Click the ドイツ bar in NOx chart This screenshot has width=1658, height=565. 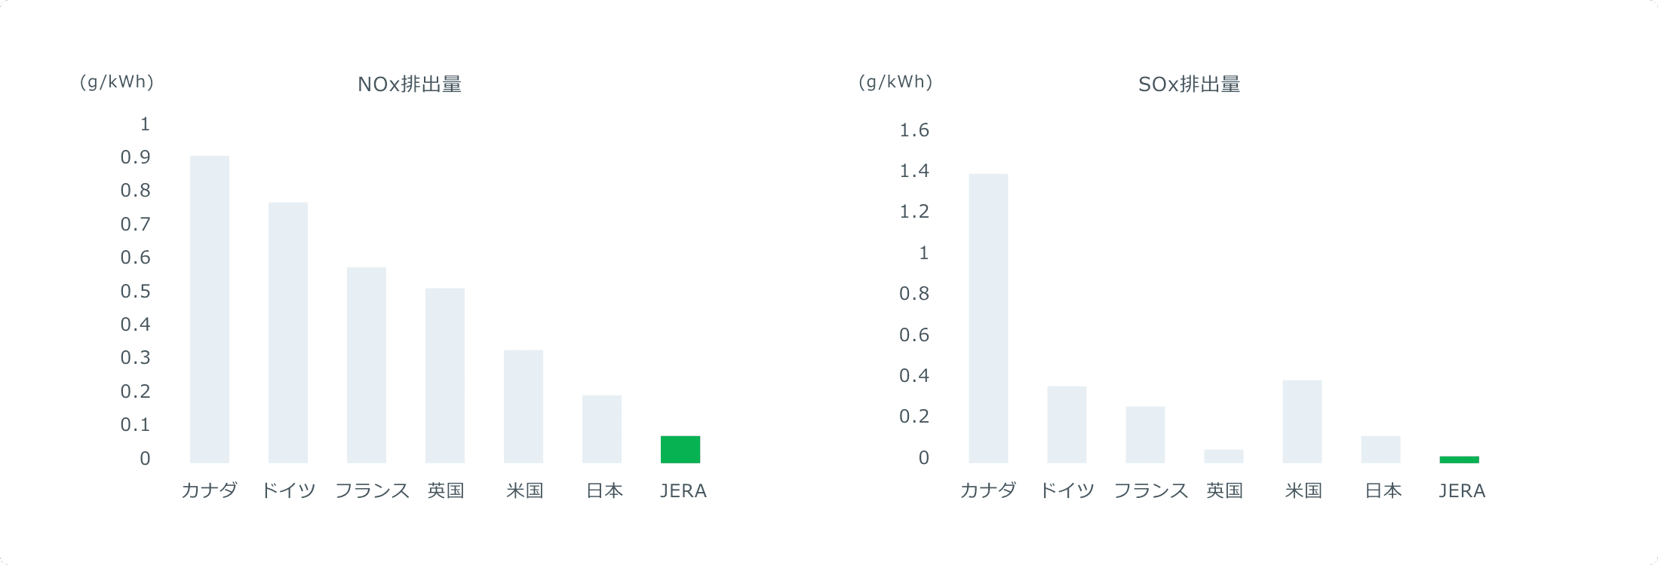[288, 332]
